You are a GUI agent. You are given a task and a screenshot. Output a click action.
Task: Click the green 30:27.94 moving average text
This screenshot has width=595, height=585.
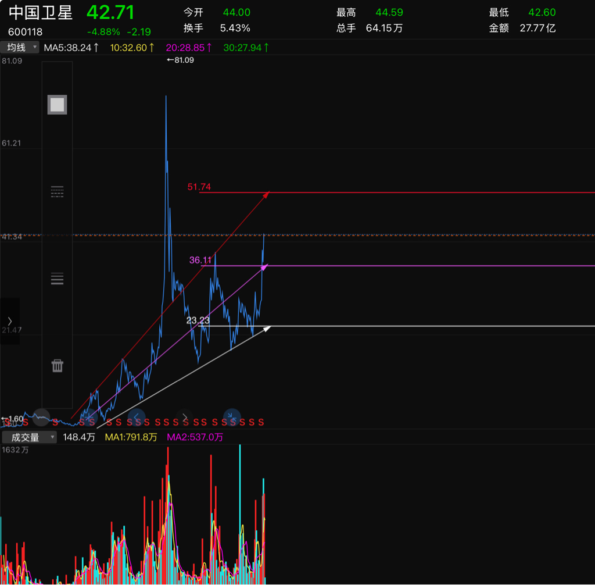click(x=246, y=48)
